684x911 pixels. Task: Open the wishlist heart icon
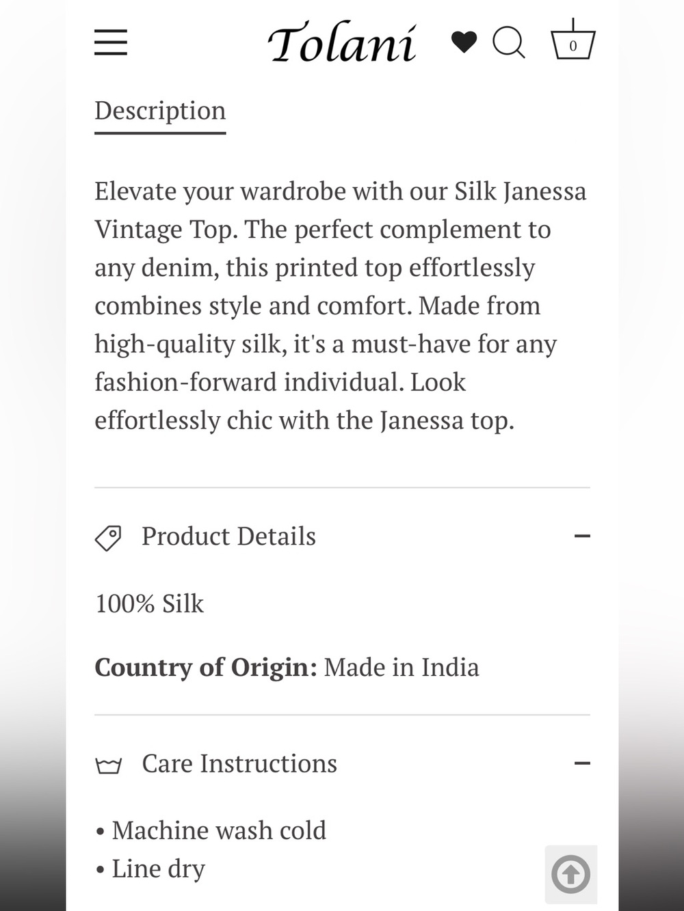coord(464,42)
